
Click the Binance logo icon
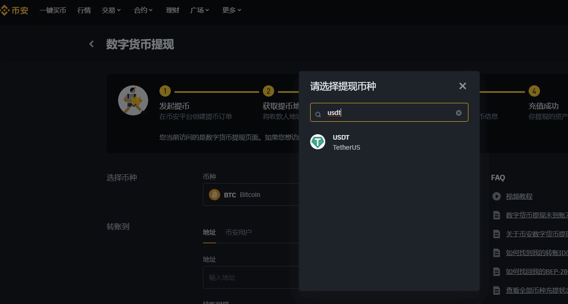(x=5, y=10)
